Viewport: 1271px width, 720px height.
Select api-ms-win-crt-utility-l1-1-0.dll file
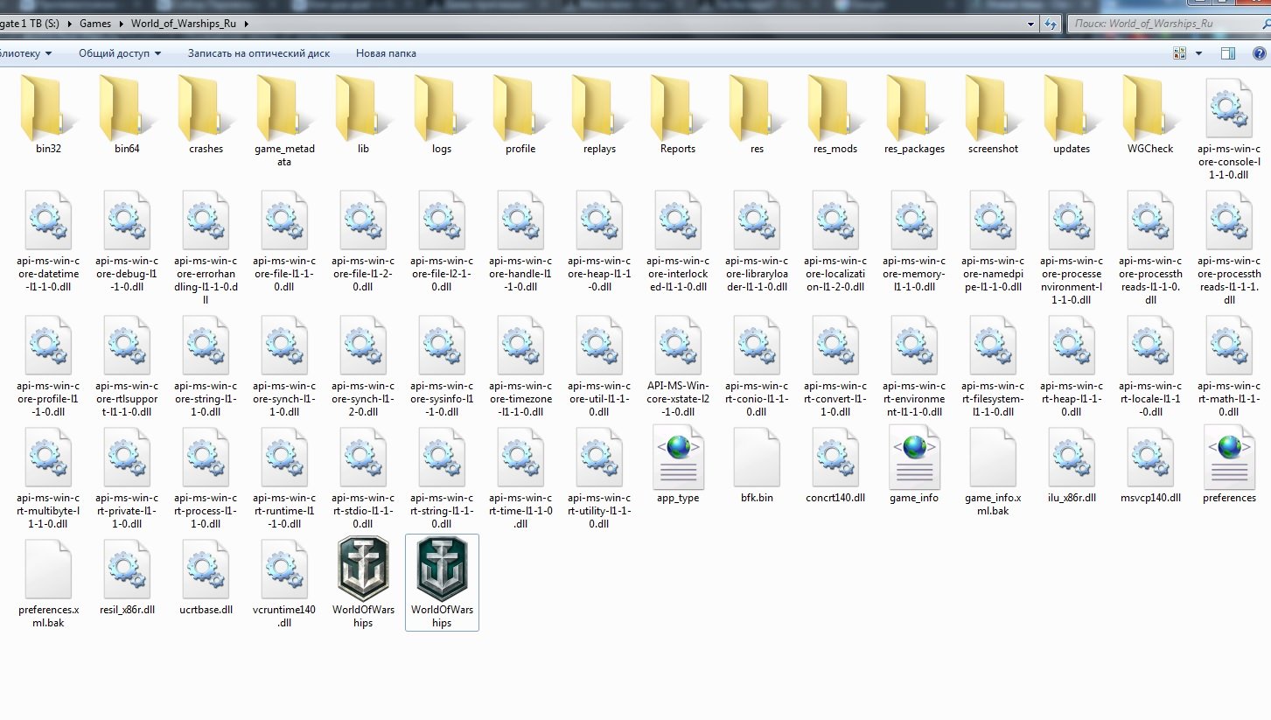point(600,478)
